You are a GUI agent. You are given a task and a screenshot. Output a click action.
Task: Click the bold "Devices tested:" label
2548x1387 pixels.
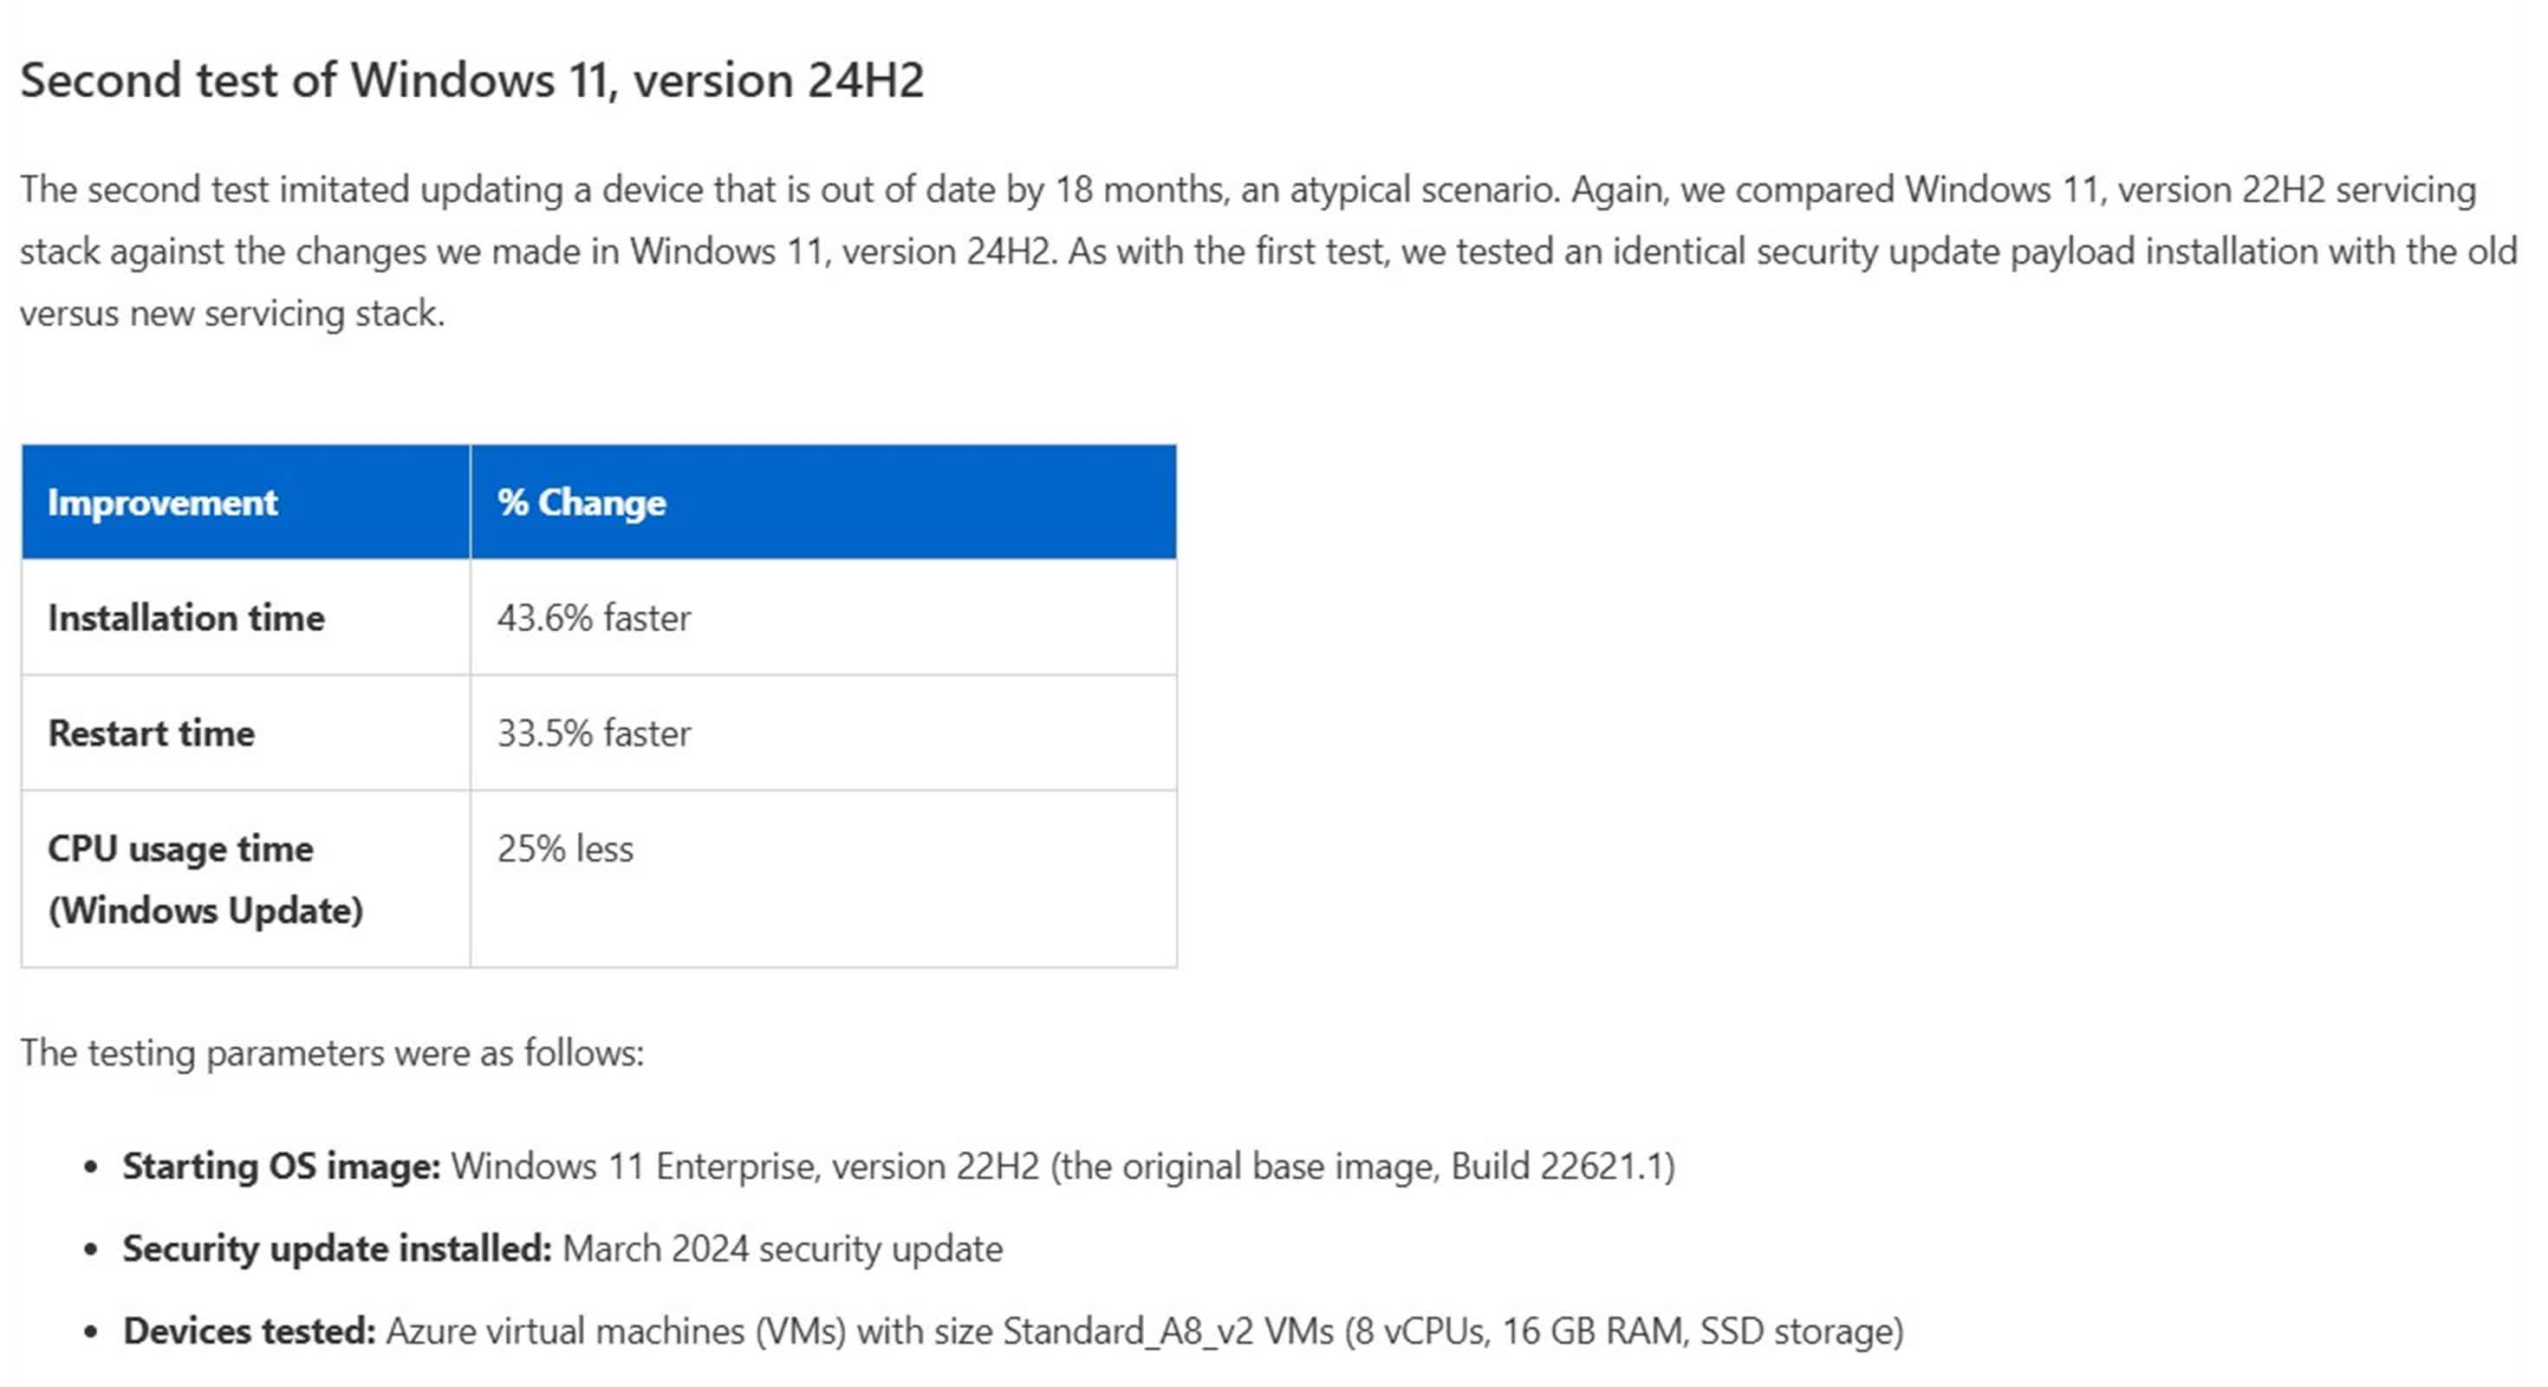[250, 1331]
